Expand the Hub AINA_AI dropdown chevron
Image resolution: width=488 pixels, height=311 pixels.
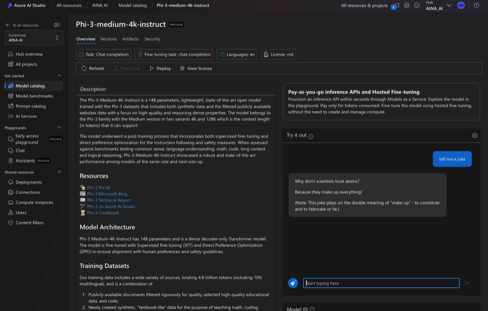click(x=449, y=6)
